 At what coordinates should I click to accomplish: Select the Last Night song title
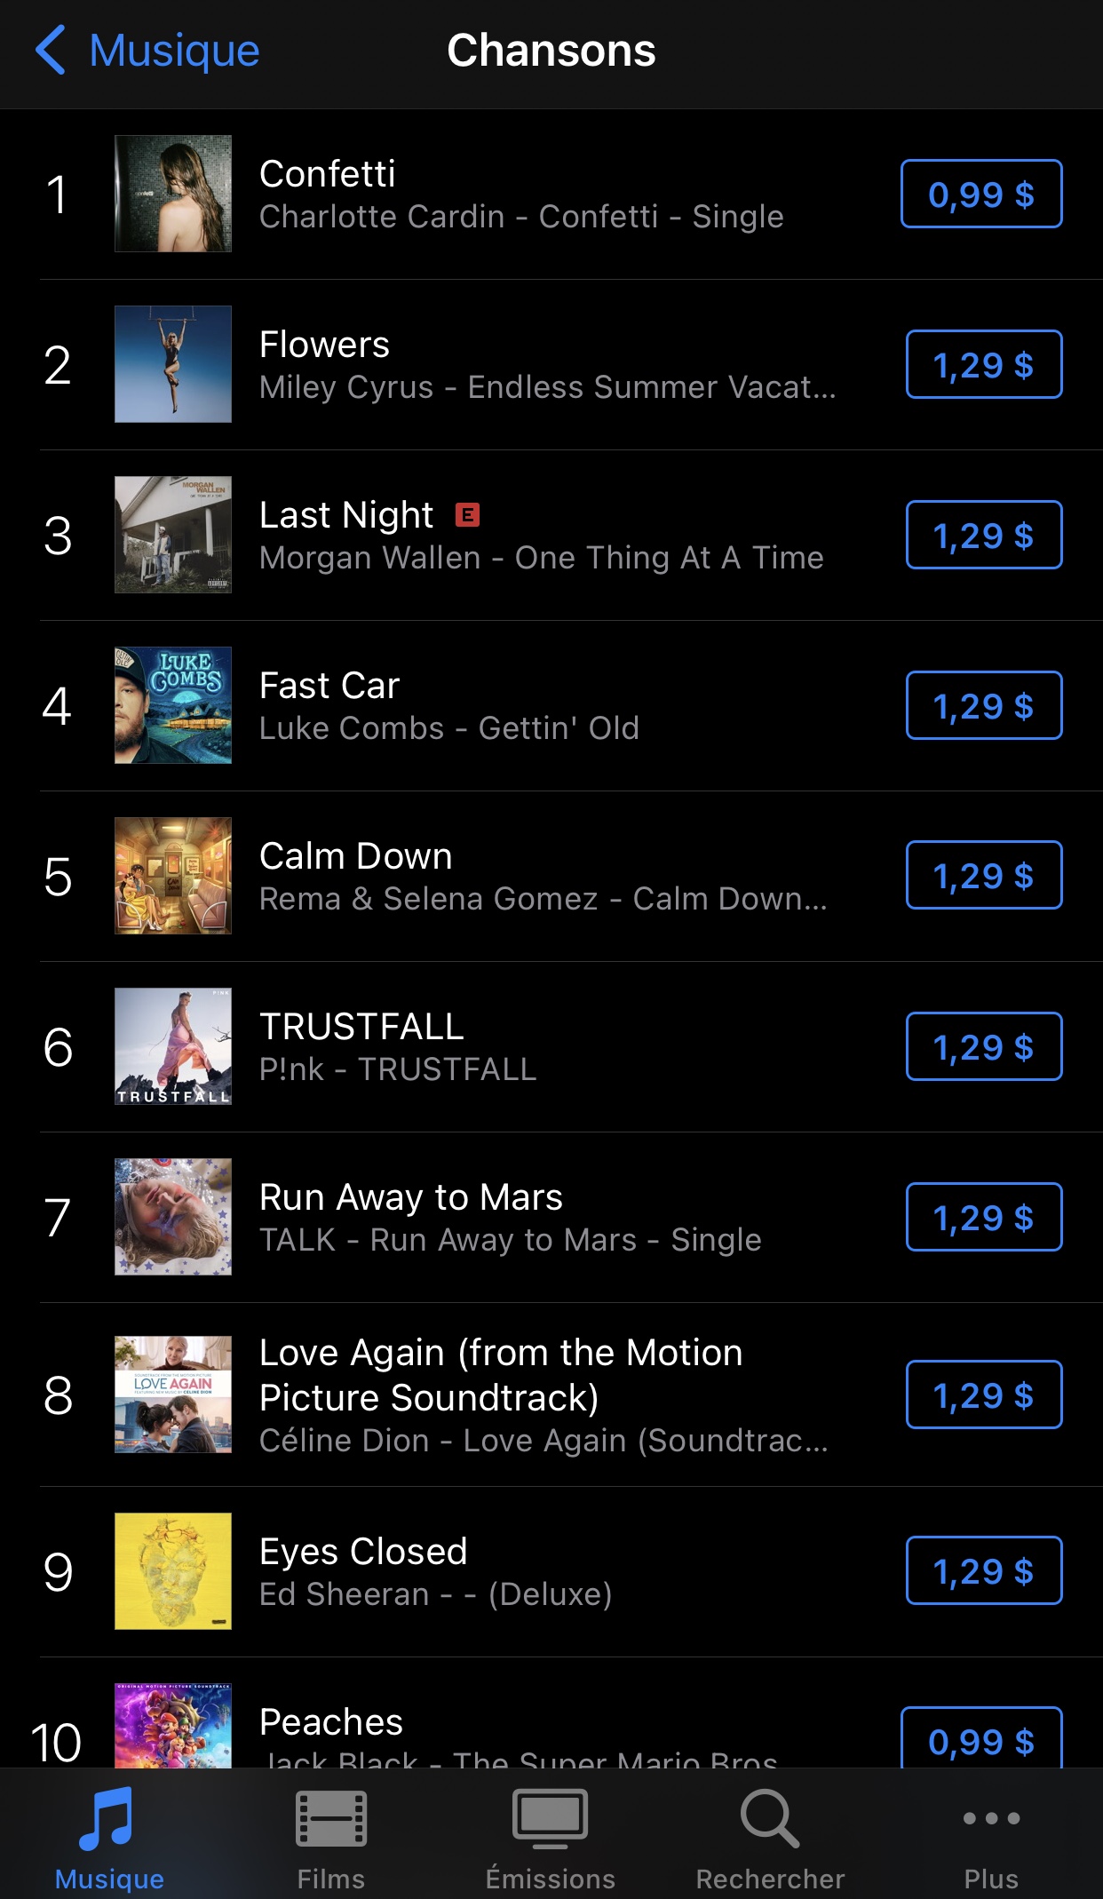point(346,516)
